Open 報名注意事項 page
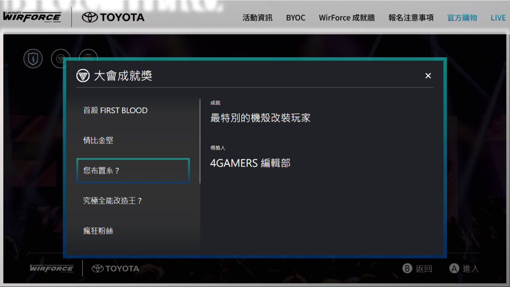The image size is (510, 287). [411, 18]
